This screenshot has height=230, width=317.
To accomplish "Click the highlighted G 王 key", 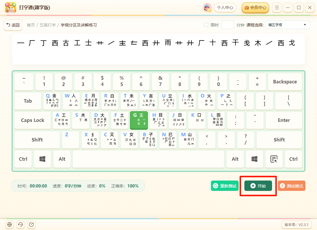I will pyautogui.click(x=139, y=120).
